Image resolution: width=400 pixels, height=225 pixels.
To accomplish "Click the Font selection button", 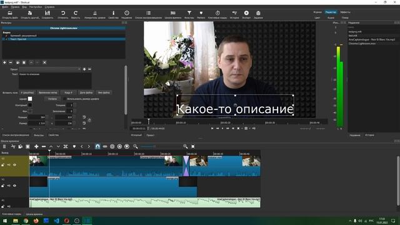I will click(52, 99).
